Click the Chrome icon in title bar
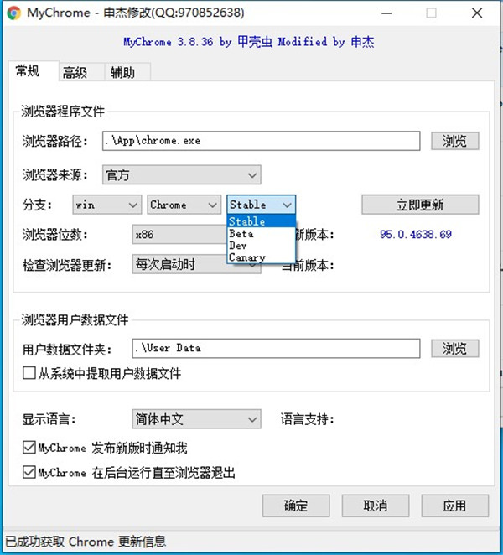The image size is (503, 555). pos(13,13)
